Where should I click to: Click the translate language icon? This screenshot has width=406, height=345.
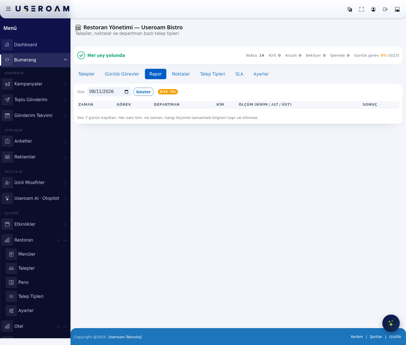[350, 9]
